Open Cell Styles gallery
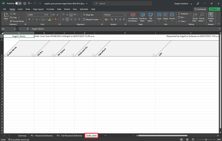 point(151,17)
